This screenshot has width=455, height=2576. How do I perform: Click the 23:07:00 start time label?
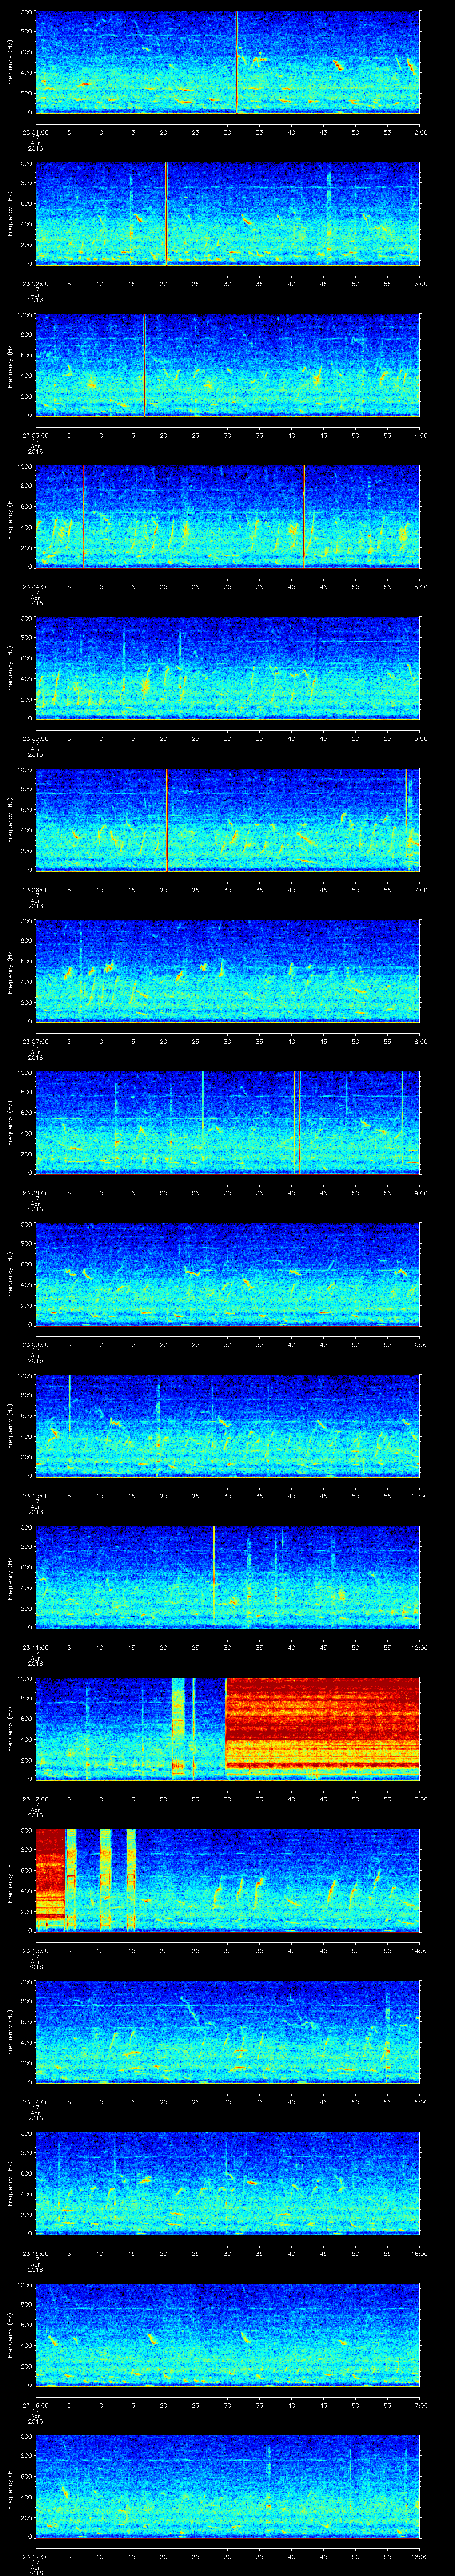[x=36, y=1041]
